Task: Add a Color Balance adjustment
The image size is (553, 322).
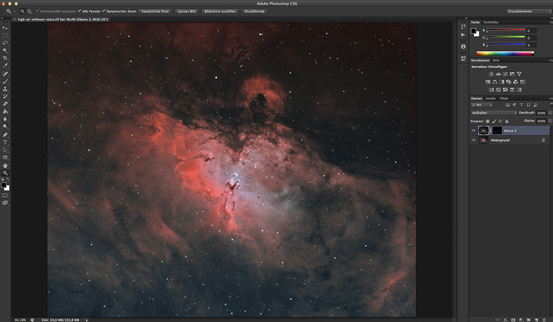Action: click(x=495, y=82)
